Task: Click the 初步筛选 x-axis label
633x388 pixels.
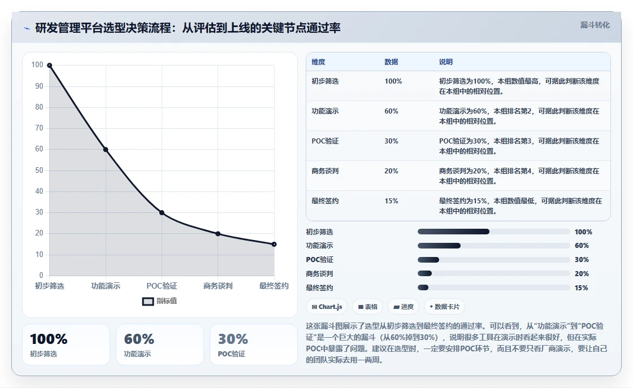Action: pos(50,286)
